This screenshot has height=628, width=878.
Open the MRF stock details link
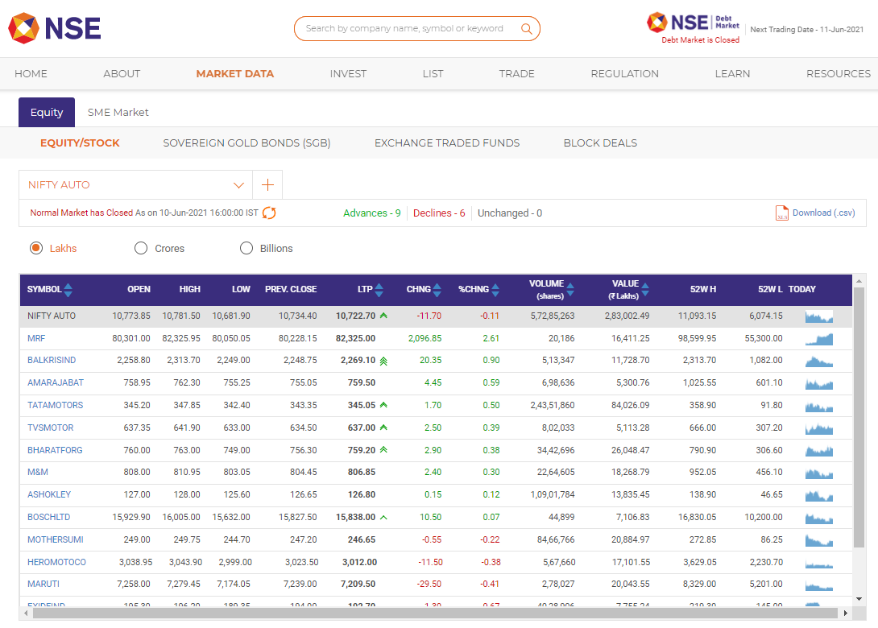coord(36,338)
